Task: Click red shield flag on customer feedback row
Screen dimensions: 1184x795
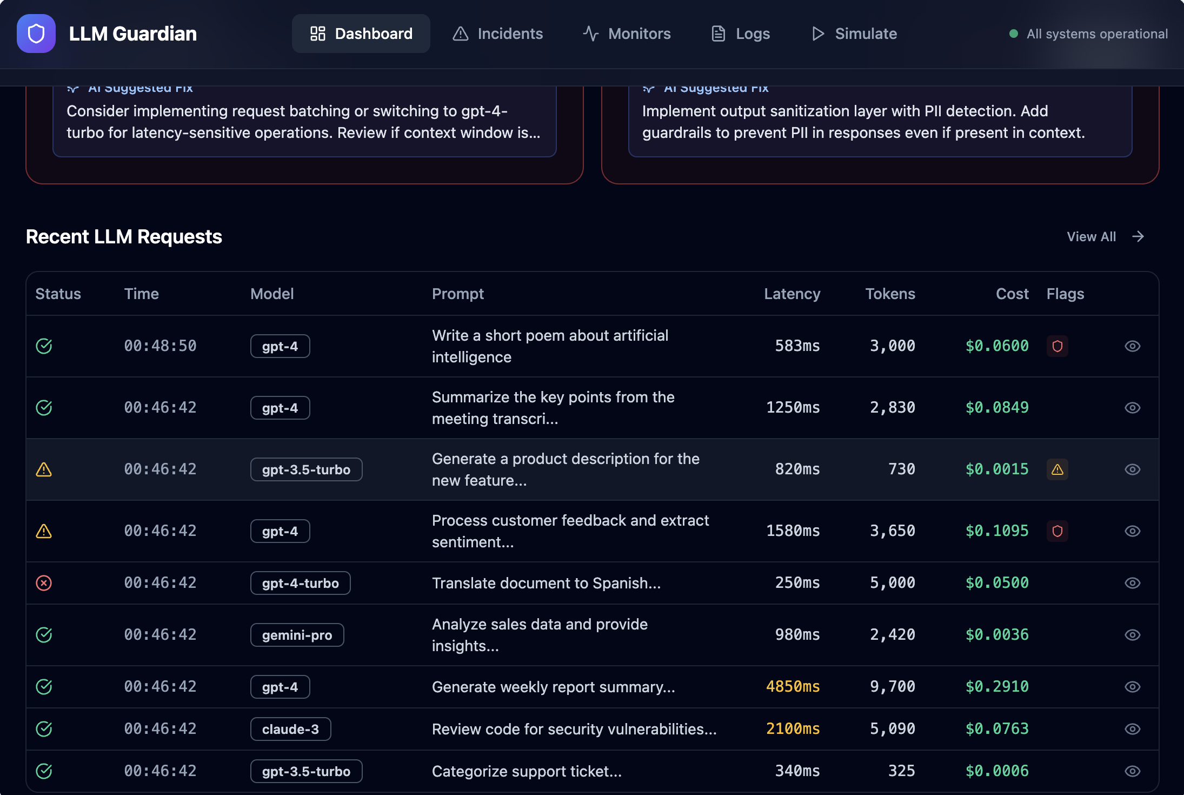Action: point(1057,531)
